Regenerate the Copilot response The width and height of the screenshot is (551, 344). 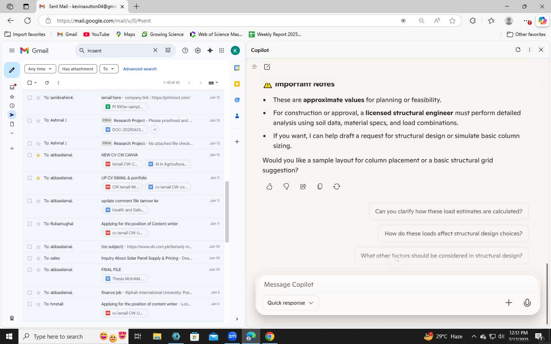tap(337, 187)
